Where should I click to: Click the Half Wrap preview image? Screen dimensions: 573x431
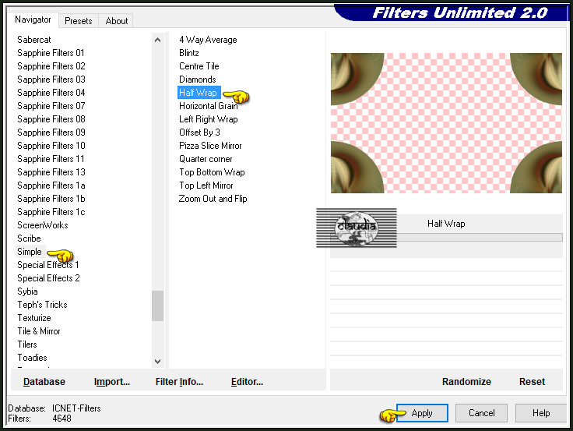[x=446, y=123]
